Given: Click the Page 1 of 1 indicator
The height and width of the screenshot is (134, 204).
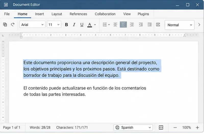Looking at the screenshot, I should 11,127.
